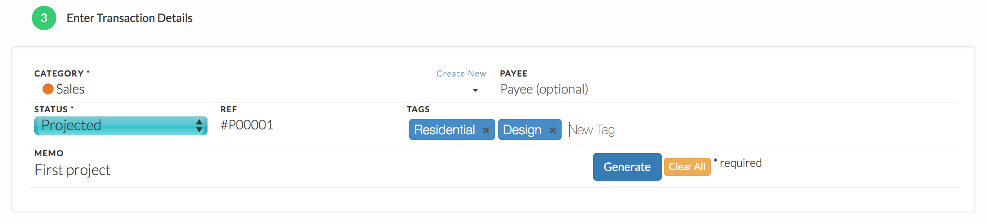Expand the Category dropdown caret arrow

coord(475,90)
